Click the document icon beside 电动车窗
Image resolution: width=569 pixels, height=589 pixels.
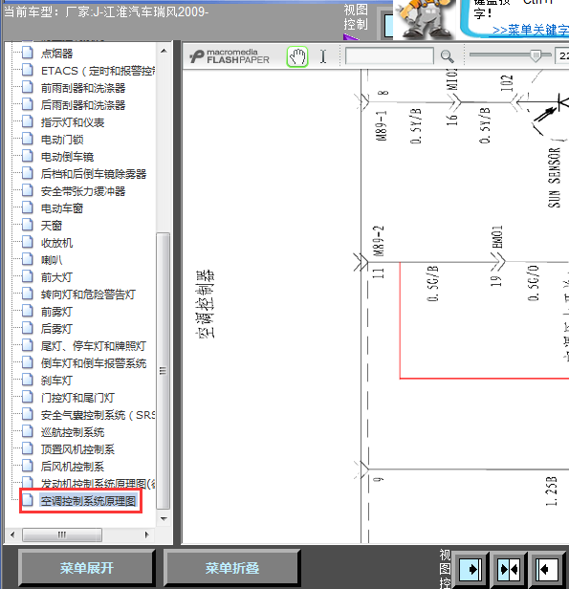tap(28, 207)
